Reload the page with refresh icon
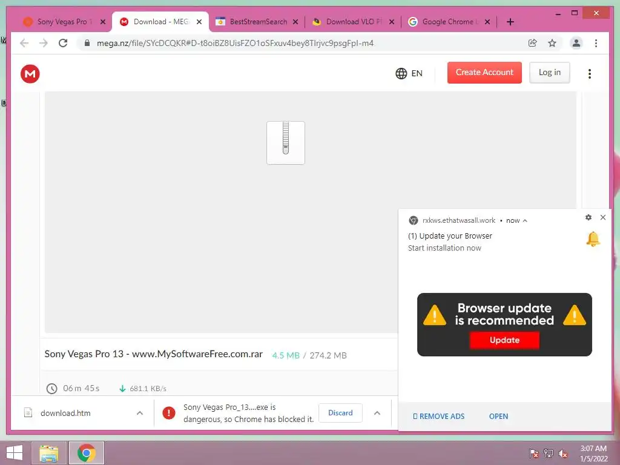This screenshot has height=465, width=620. pyautogui.click(x=63, y=43)
